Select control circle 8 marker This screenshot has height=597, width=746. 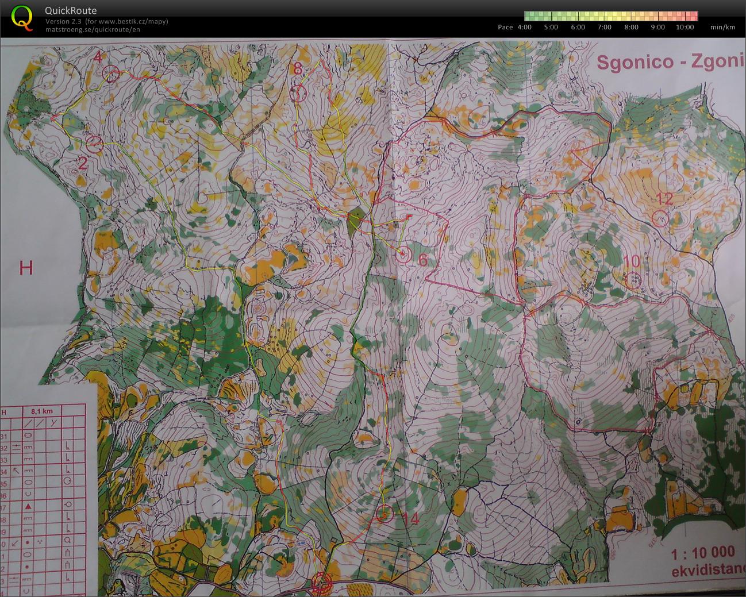click(298, 93)
